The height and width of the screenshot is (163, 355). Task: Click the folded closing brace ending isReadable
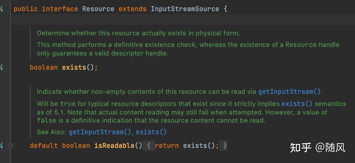coord(225,146)
